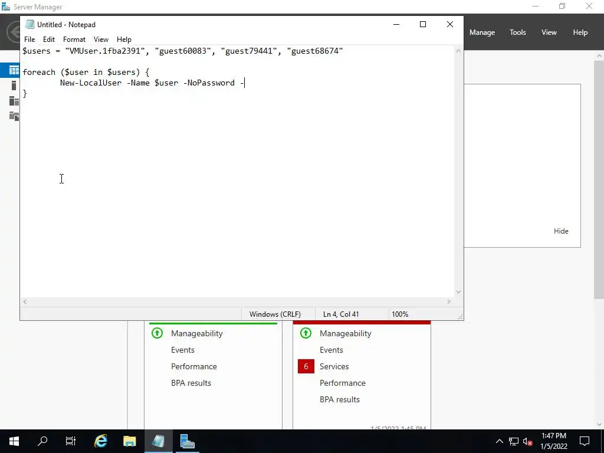Screen dimensions: 604x453
Task: Open Windows Start menu
Action: tap(14, 441)
